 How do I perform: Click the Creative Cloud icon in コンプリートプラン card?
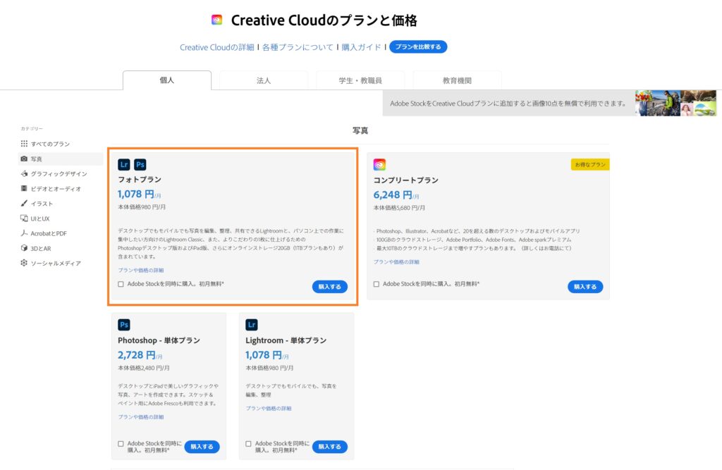click(x=379, y=164)
